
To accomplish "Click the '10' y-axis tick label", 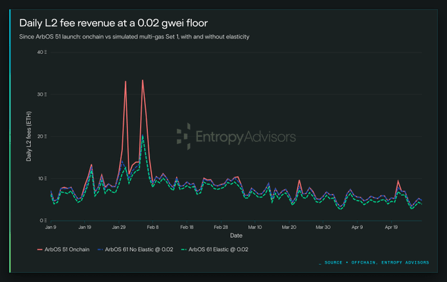I will [41, 179].
